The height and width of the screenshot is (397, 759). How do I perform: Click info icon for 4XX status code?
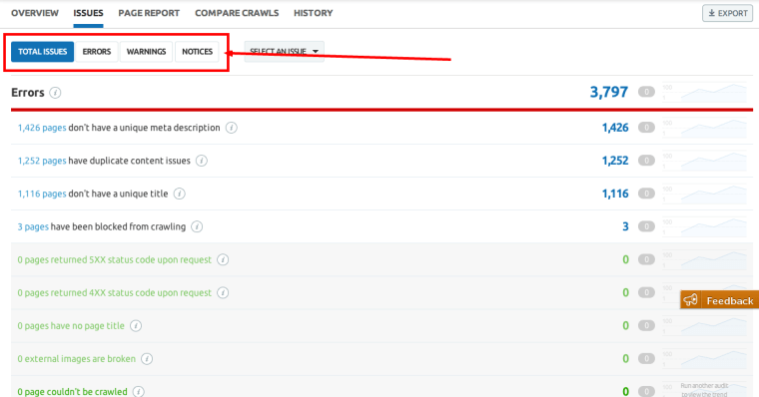223,292
